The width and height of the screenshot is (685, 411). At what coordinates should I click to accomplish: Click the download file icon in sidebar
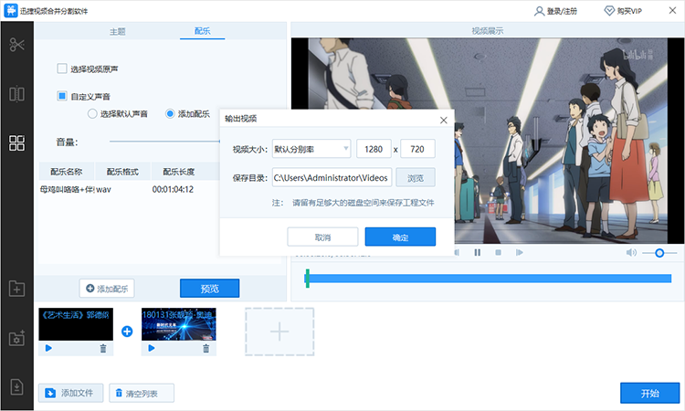tap(16, 387)
